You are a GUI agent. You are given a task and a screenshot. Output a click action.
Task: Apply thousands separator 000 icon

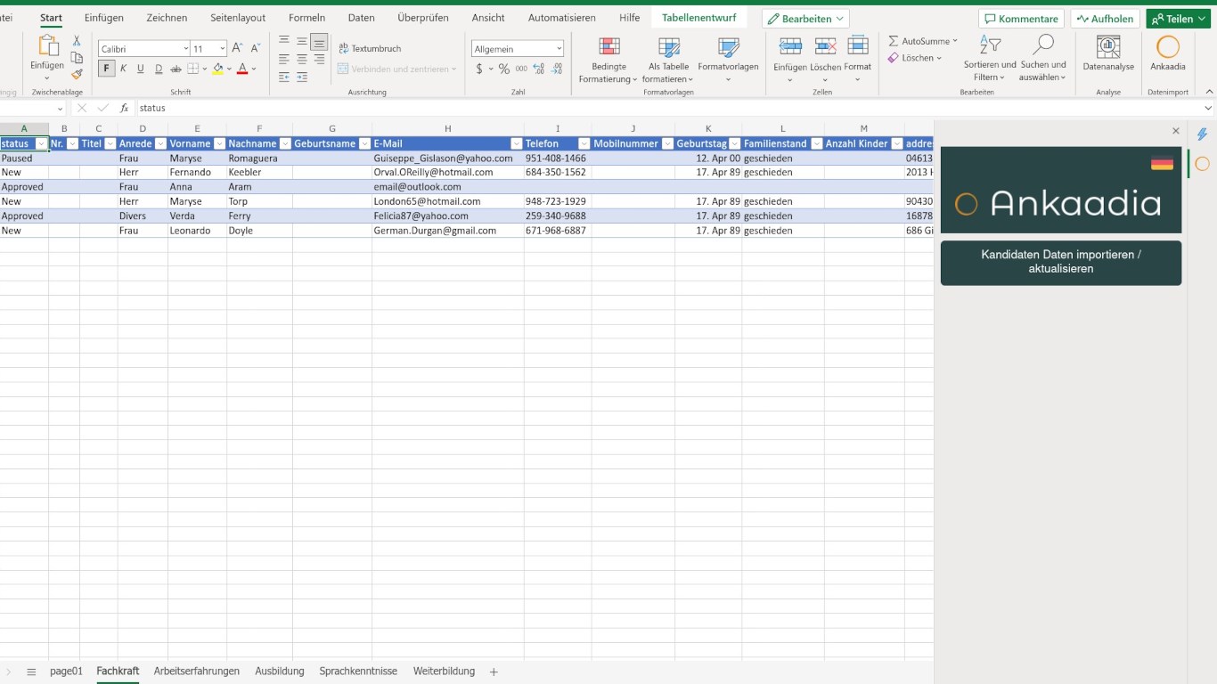tap(521, 69)
